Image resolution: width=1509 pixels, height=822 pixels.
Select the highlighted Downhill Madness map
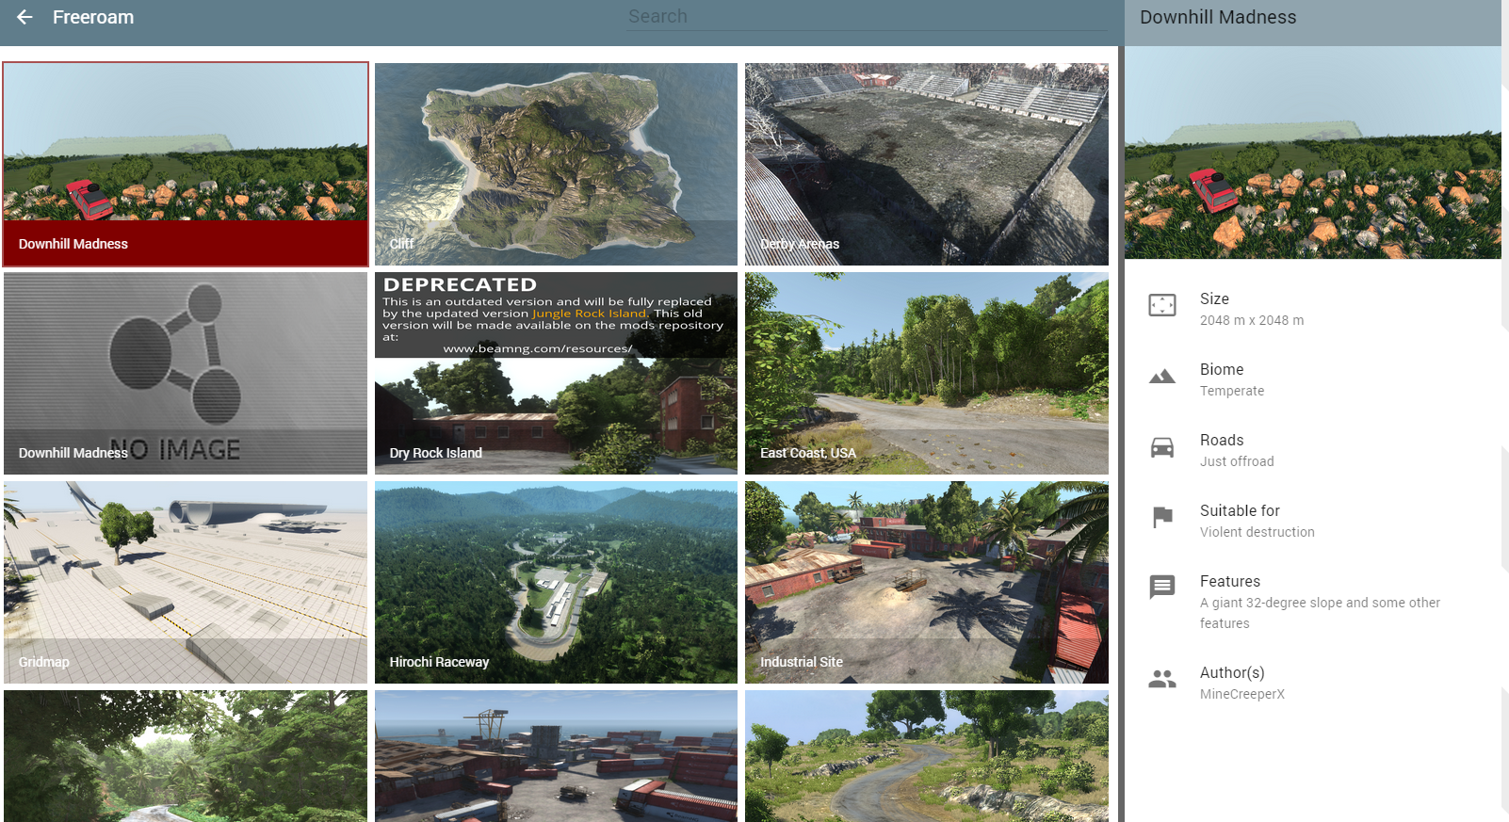[186, 165]
